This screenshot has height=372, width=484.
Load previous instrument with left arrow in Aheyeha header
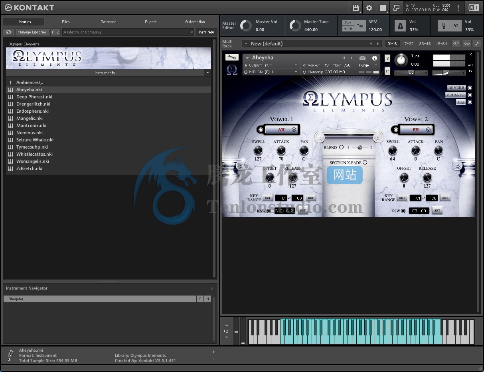tap(344, 58)
